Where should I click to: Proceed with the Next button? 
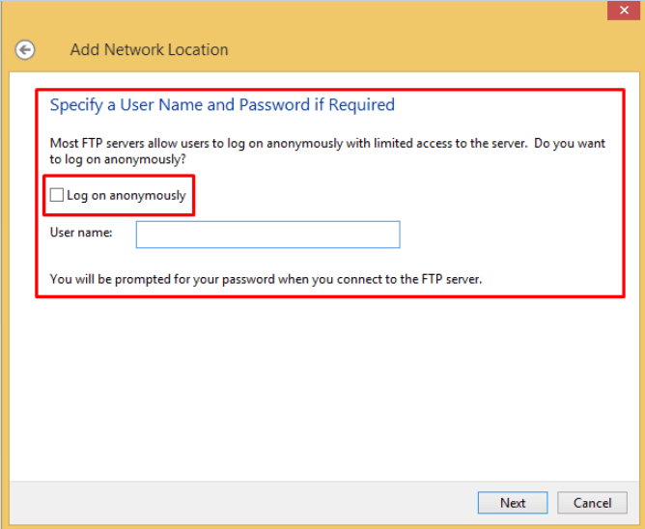513,502
